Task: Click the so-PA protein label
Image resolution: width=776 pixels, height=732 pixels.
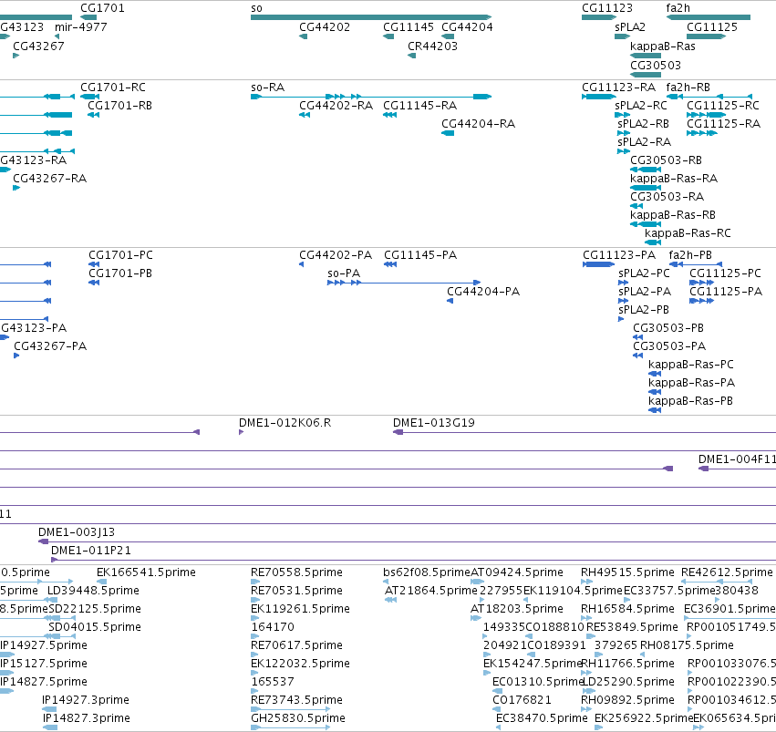Action: (344, 274)
